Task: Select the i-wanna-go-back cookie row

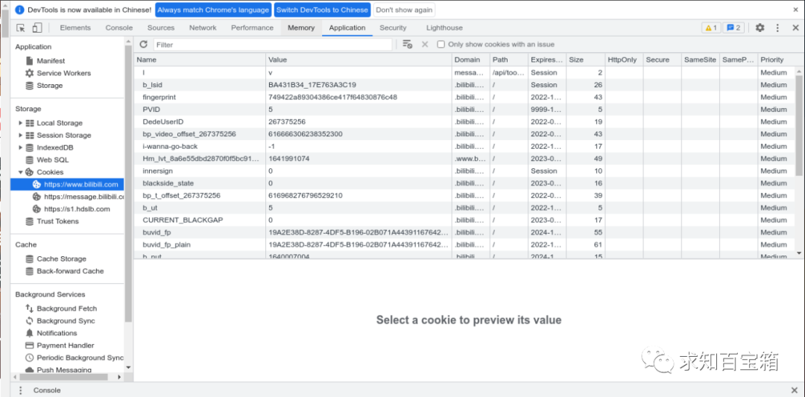Action: (x=464, y=146)
